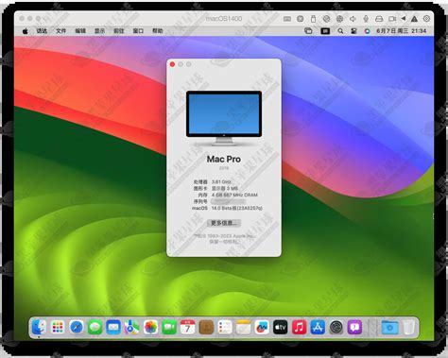Open the keyboard menu in Parallels toolbar
The width and height of the screenshot is (448, 358).
(x=287, y=19)
